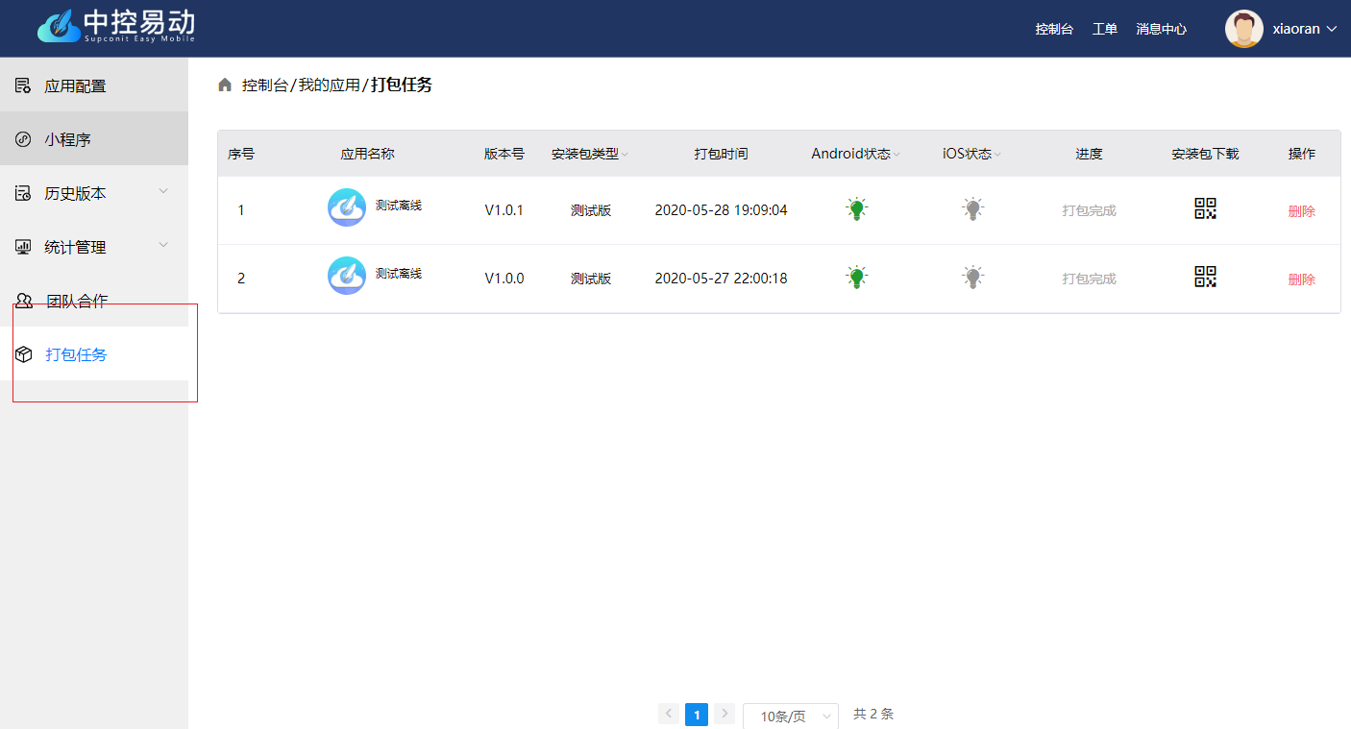Click the timestamp 2020-05-27 22:00:18

pos(721,279)
